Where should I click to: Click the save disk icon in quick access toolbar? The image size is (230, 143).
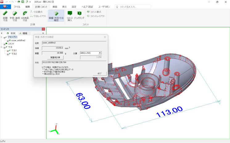[x=23, y=2]
